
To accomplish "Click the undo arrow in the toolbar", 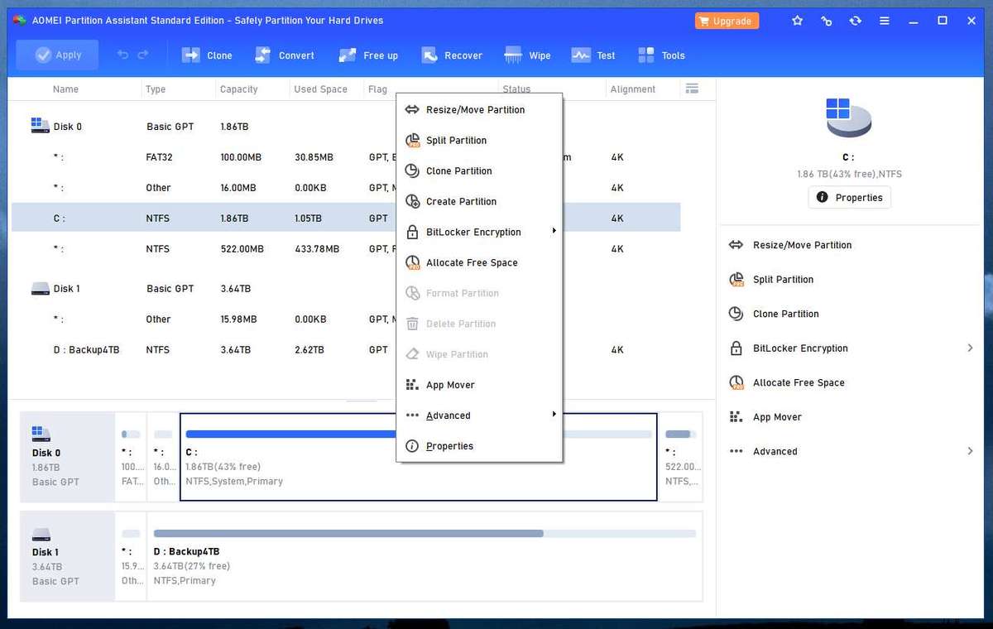I will (123, 55).
